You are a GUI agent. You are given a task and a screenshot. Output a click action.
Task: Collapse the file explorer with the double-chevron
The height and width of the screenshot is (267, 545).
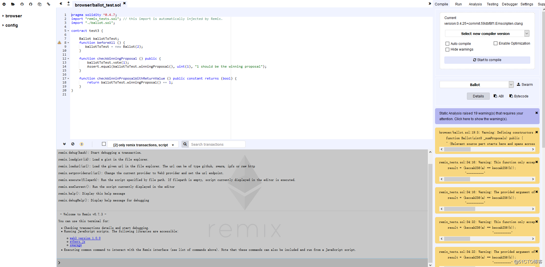61,4
